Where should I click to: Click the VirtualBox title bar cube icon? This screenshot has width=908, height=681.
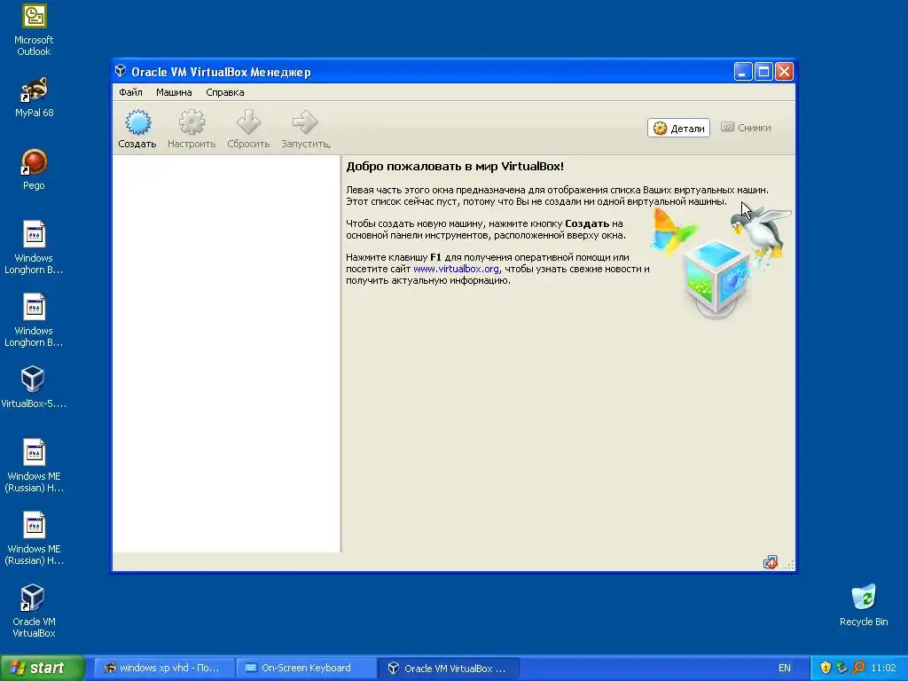121,71
